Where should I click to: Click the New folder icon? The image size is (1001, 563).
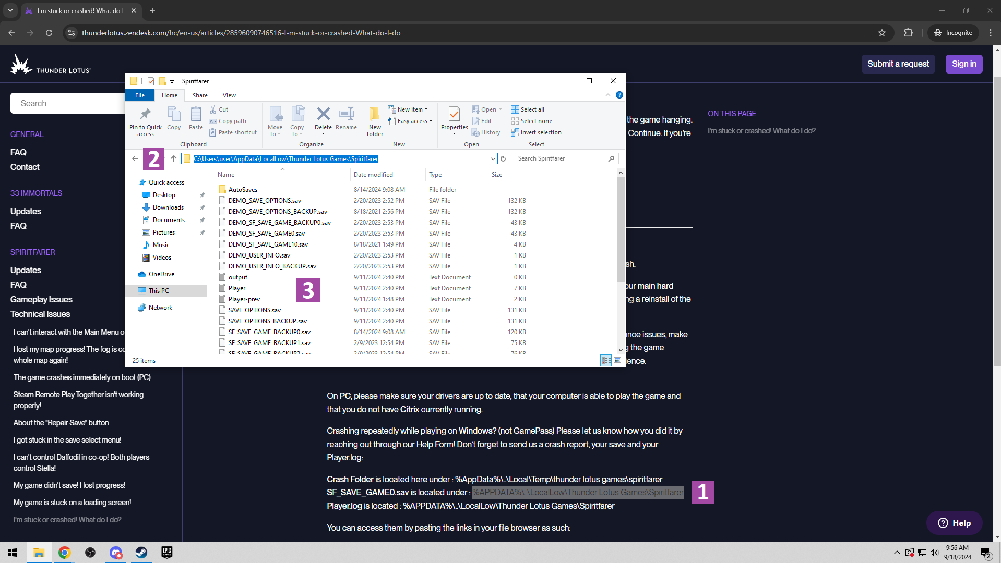(x=375, y=115)
